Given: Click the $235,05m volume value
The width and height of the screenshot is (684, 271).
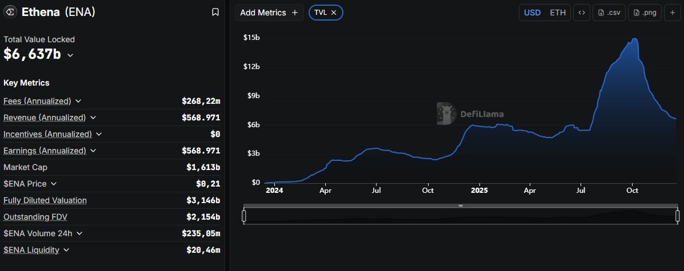Looking at the screenshot, I should (201, 233).
